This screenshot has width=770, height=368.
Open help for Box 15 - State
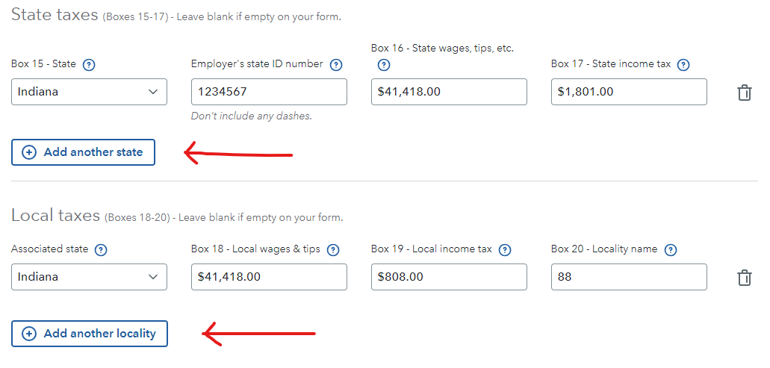click(89, 65)
